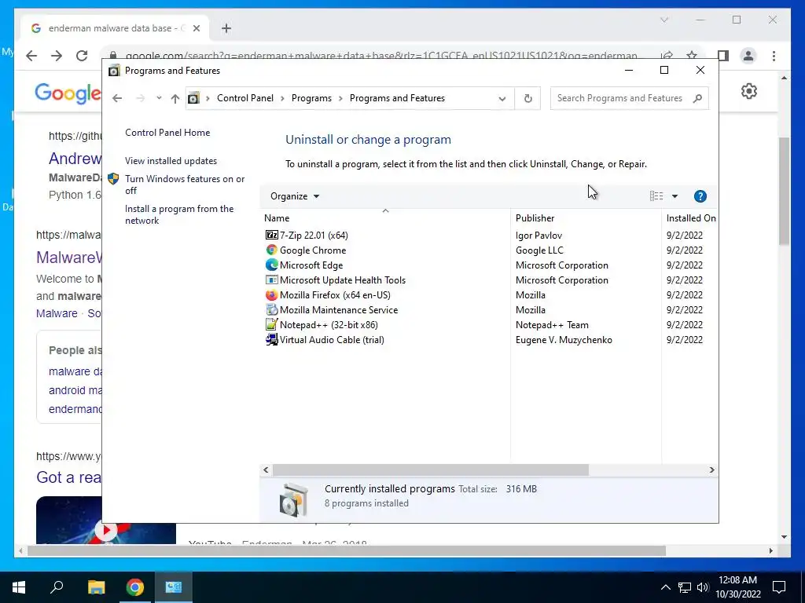This screenshot has height=603, width=805.
Task: Open taskbar clock showing 12:08 AM
Action: (737, 587)
